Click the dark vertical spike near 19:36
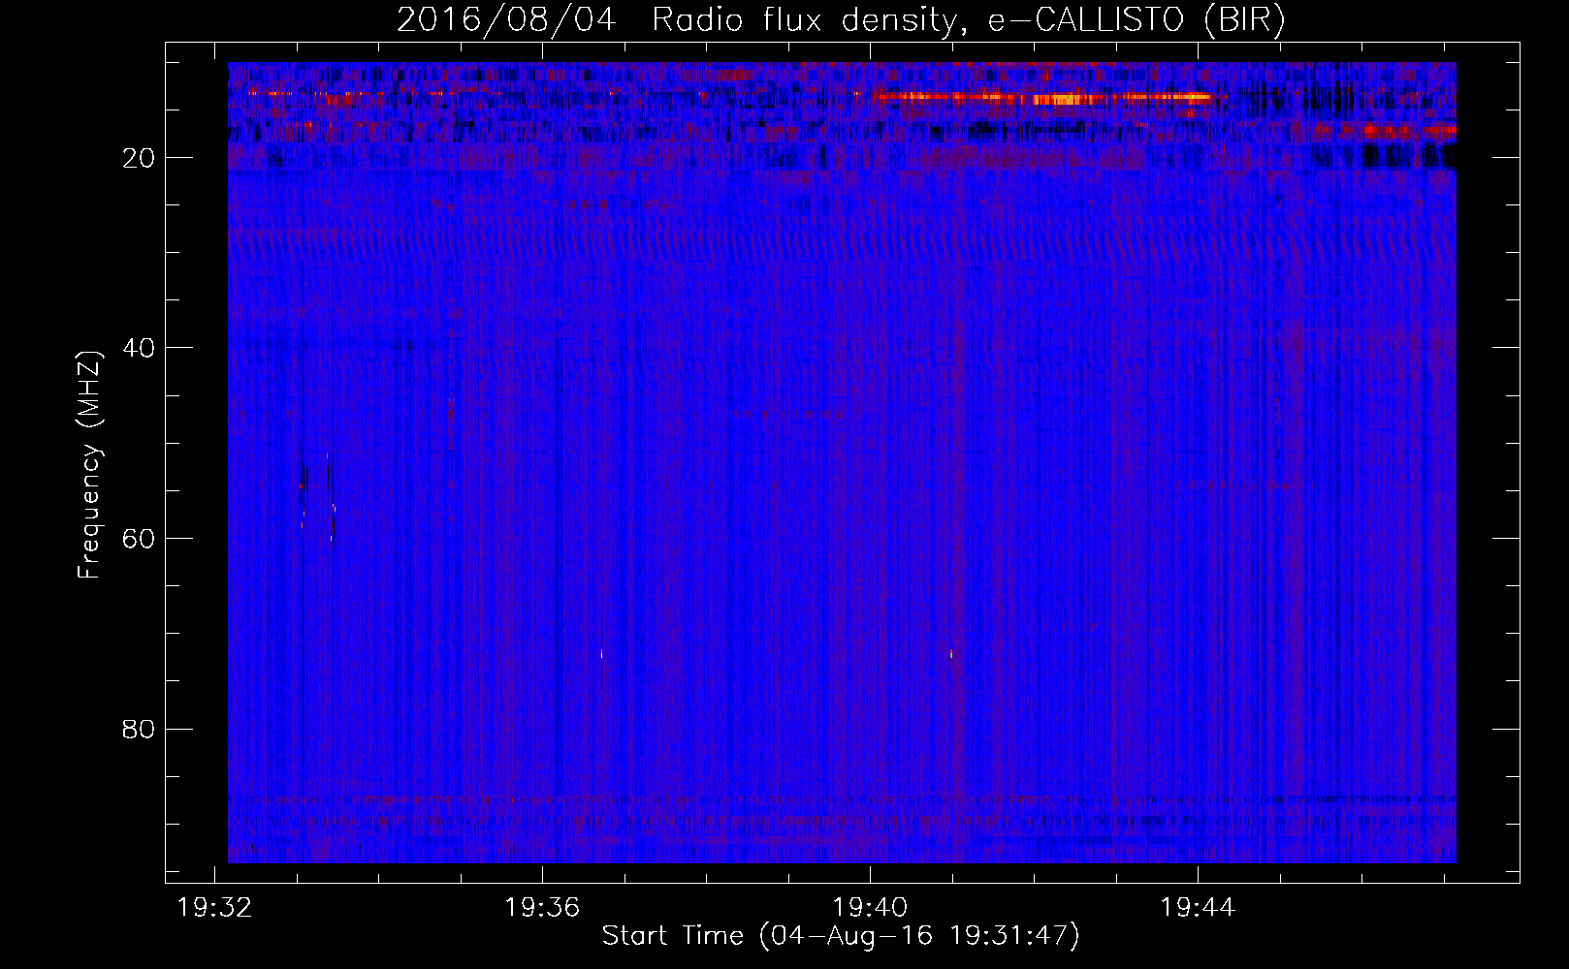 point(601,654)
